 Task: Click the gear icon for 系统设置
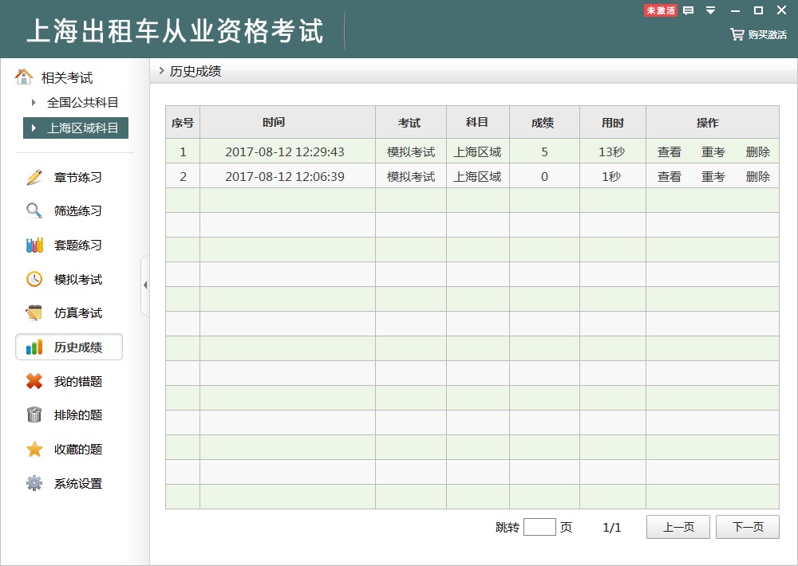(x=34, y=483)
